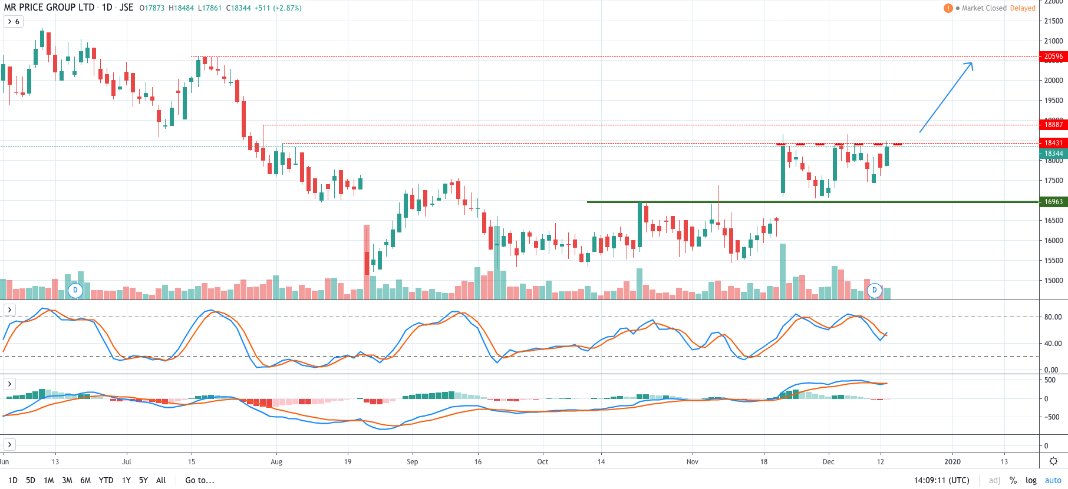Click the high value H18484
Viewport: 1068px width, 489px height.
[181, 8]
